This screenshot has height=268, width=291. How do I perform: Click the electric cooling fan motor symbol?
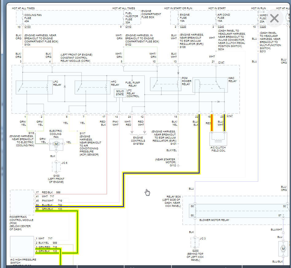[x=56, y=144]
